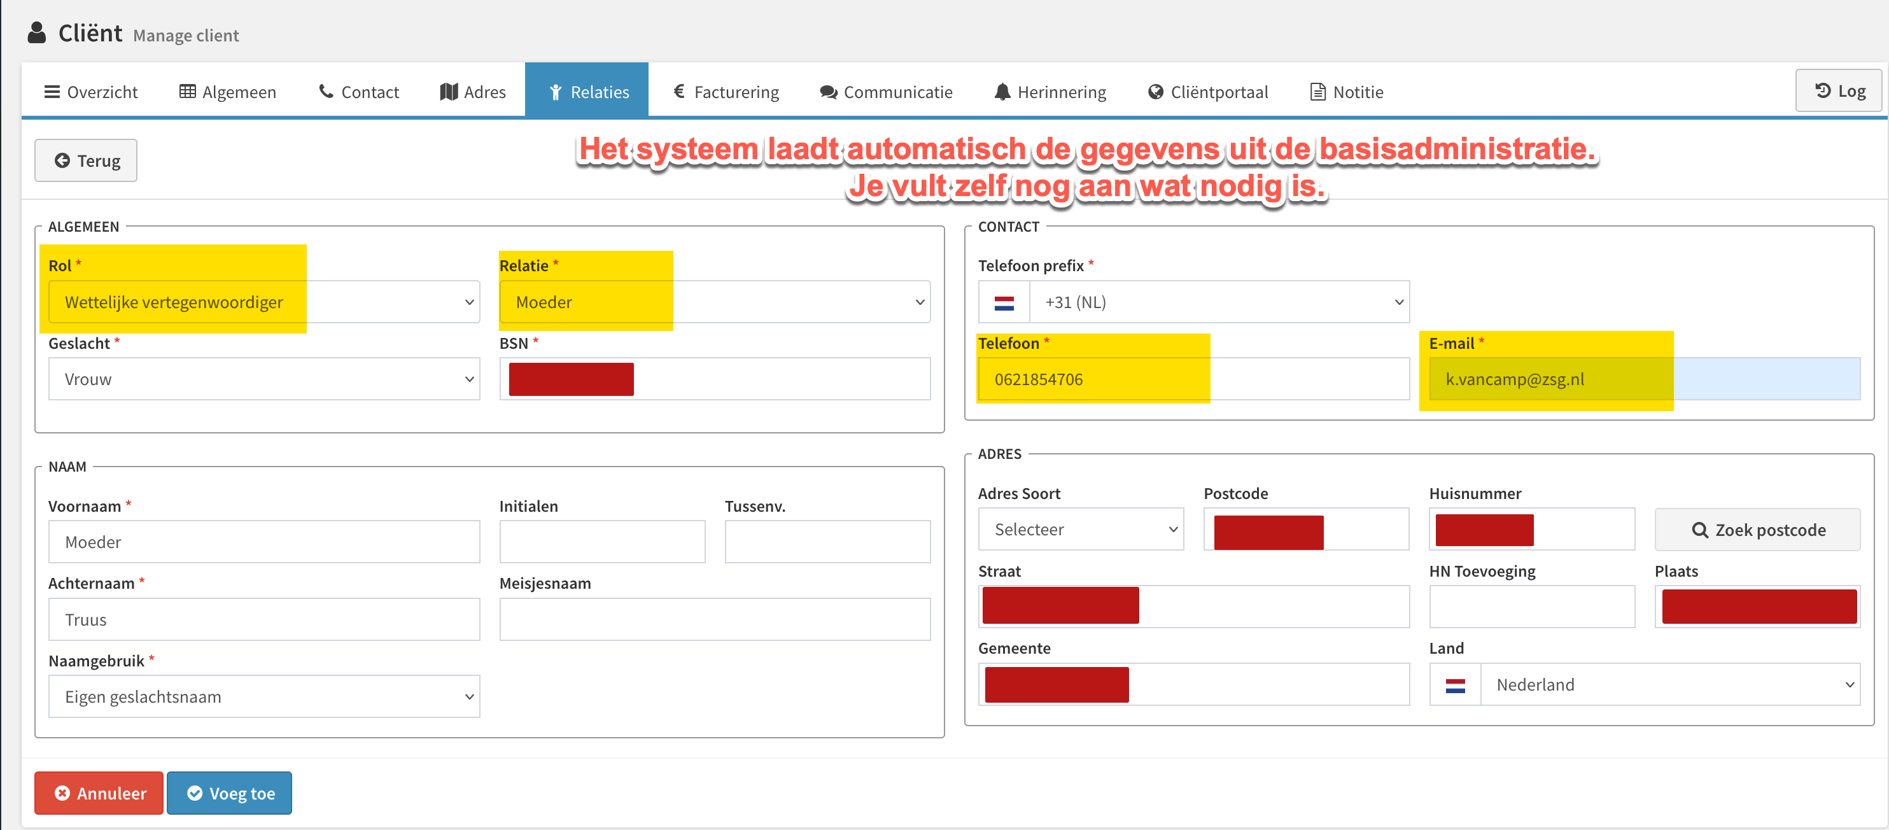This screenshot has height=830, width=1889.
Task: Cancel with the Annuleer button
Action: click(99, 793)
